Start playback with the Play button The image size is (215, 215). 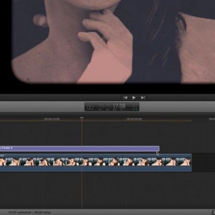coord(134,97)
